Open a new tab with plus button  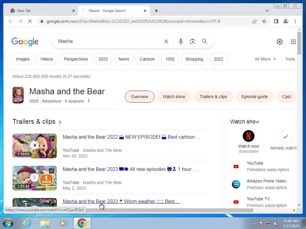click(156, 11)
